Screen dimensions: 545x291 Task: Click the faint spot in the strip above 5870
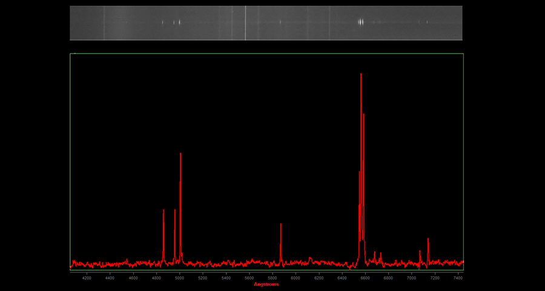pos(280,22)
